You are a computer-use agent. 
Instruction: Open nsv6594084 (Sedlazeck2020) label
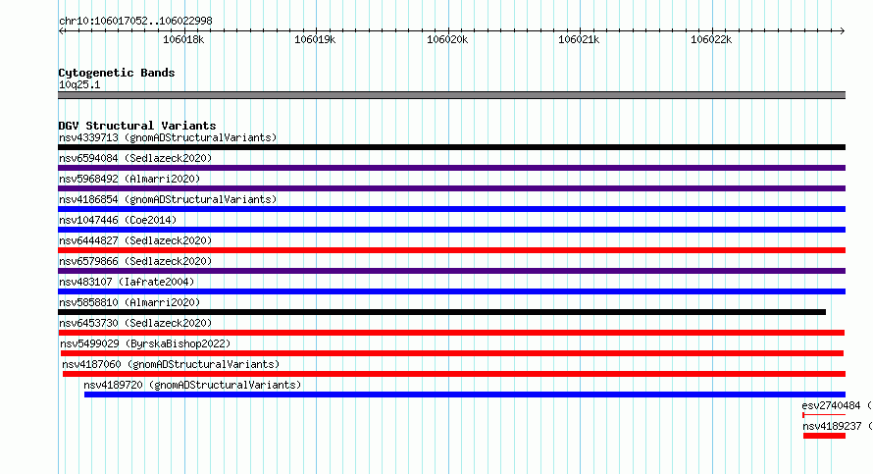pyautogui.click(x=135, y=158)
